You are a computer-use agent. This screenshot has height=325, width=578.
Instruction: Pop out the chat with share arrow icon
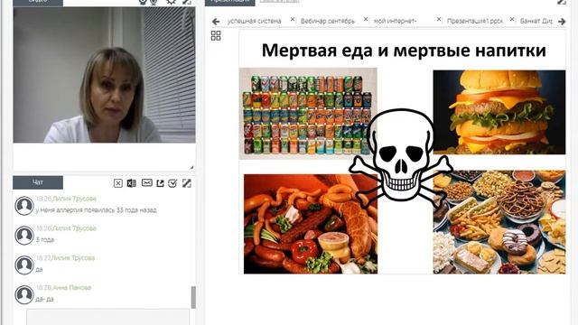click(x=160, y=183)
